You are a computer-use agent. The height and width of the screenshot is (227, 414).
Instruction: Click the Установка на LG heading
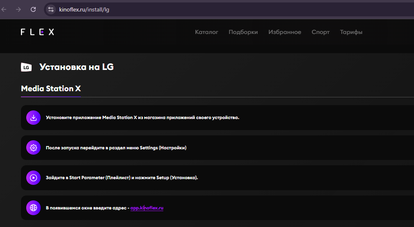pos(76,67)
